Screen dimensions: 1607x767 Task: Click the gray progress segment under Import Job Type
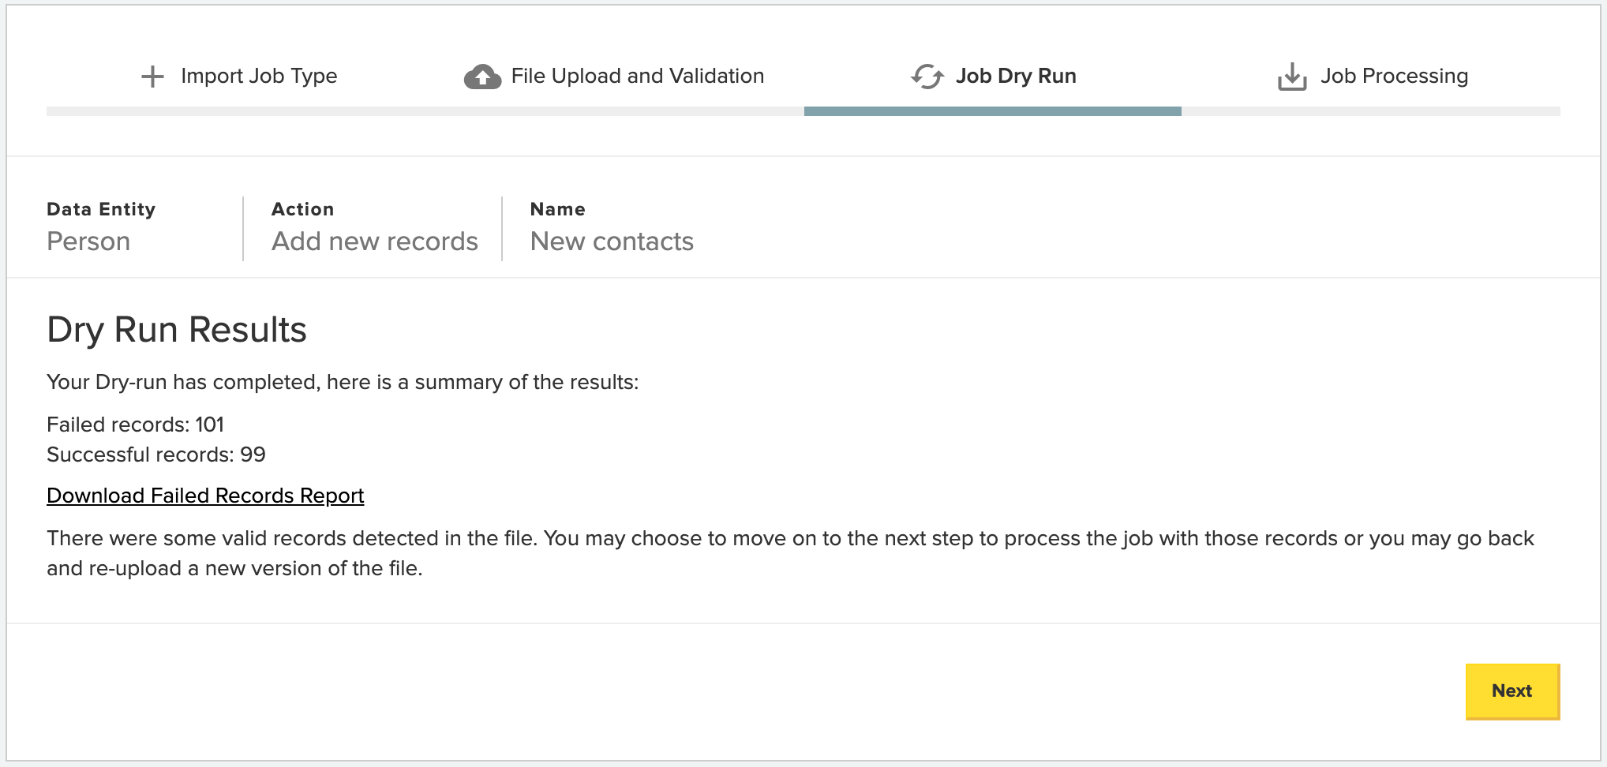(236, 111)
